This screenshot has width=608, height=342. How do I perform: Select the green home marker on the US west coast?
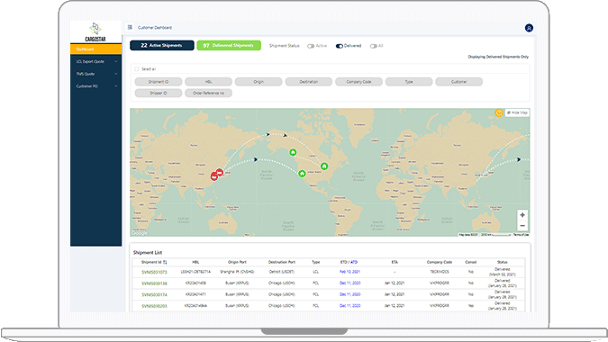[x=302, y=174]
